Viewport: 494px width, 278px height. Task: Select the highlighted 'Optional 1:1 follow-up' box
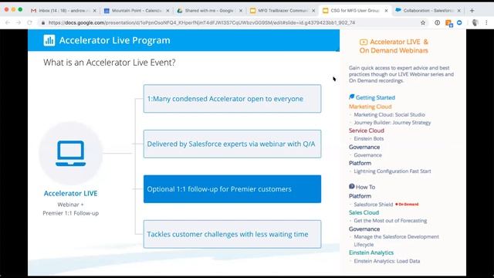tap(232, 188)
